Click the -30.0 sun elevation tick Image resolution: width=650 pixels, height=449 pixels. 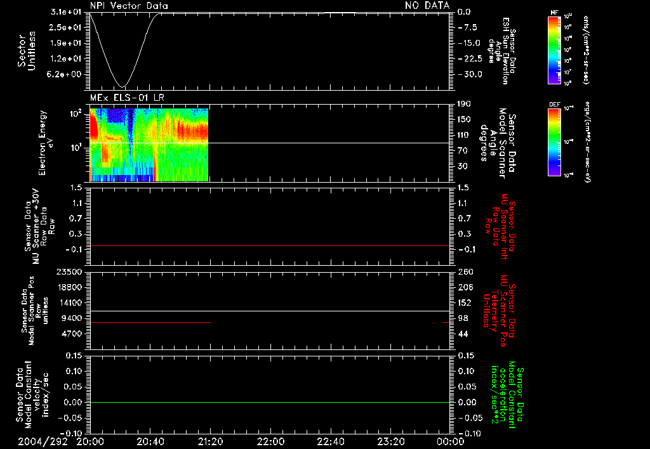click(470, 74)
